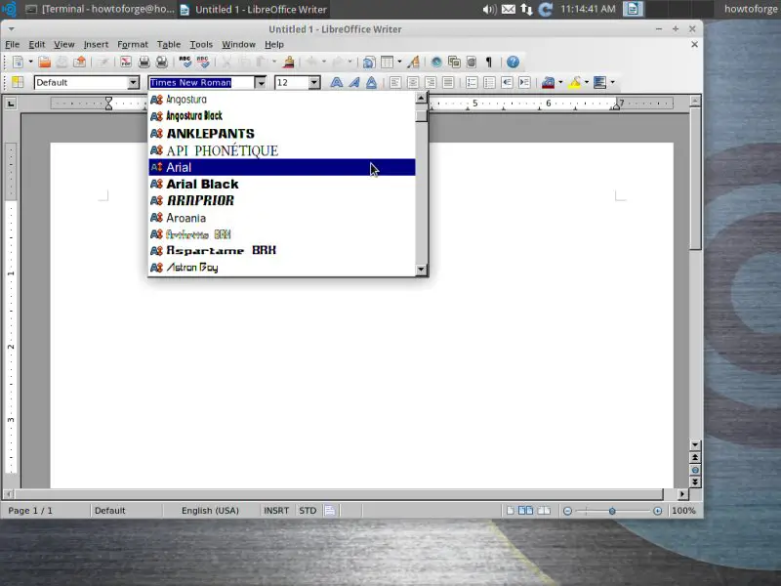781x586 pixels.
Task: Center text horizontally icon
Action: (x=413, y=82)
